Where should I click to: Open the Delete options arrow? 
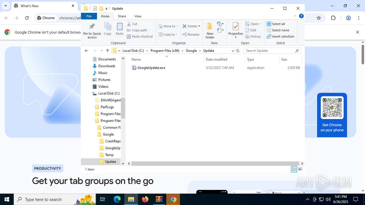click(199, 26)
